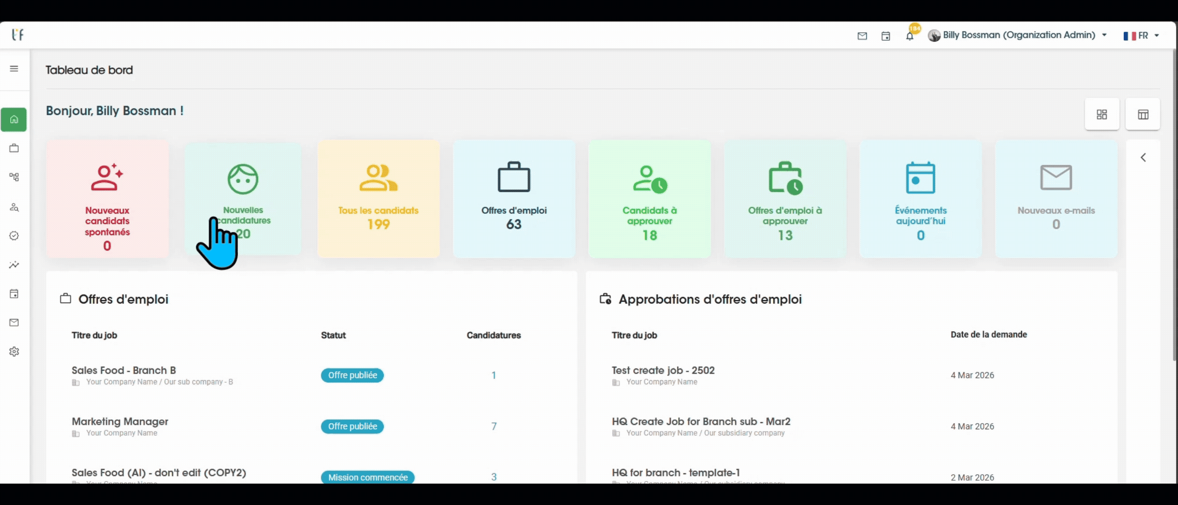
Task: Switch to grid widget layout view
Action: [1101, 115]
